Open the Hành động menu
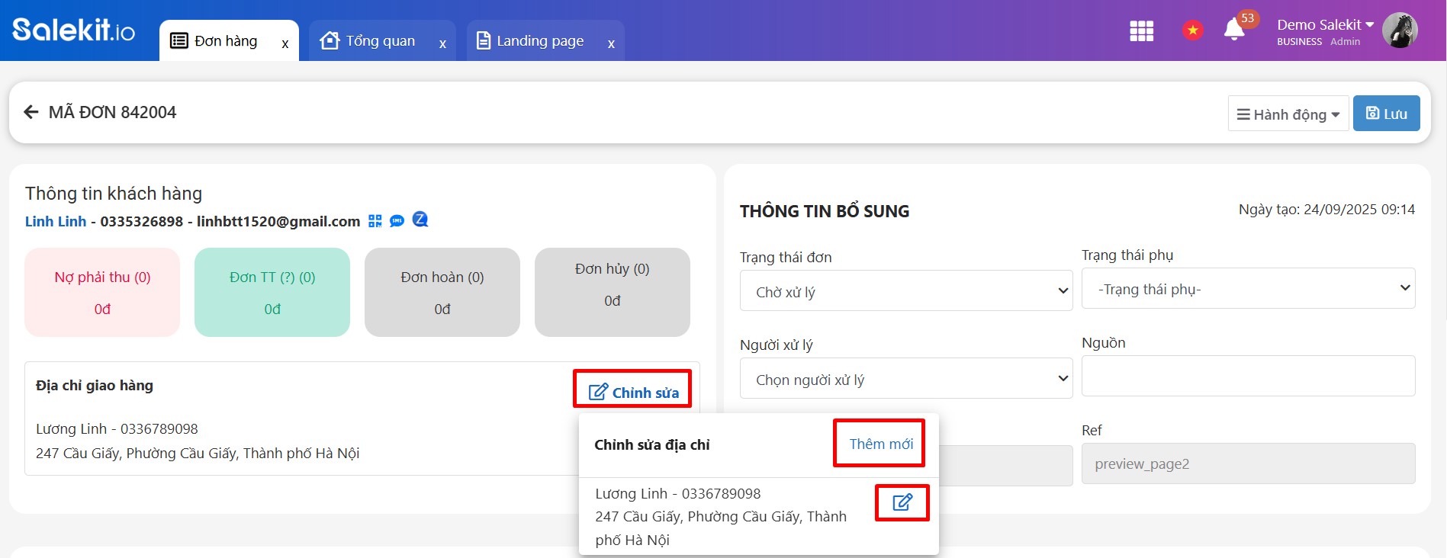 coord(1288,114)
